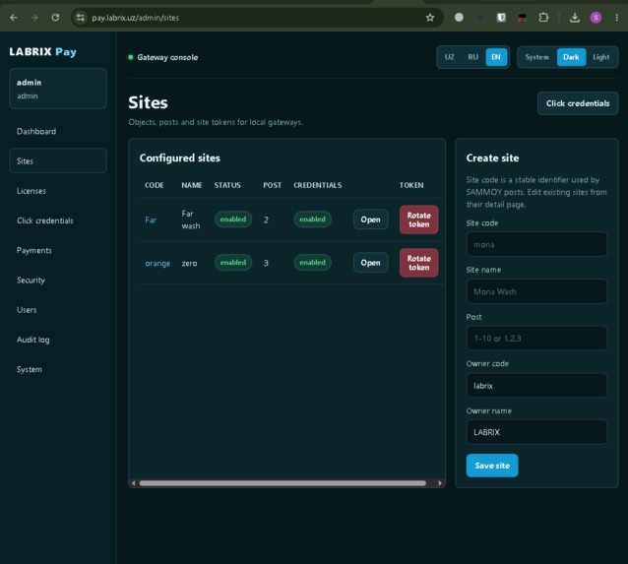The height and width of the screenshot is (564, 628).
Task: Open the shield extension icon
Action: pos(501,17)
